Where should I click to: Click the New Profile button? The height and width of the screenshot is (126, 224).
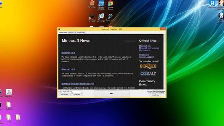click(x=64, y=95)
